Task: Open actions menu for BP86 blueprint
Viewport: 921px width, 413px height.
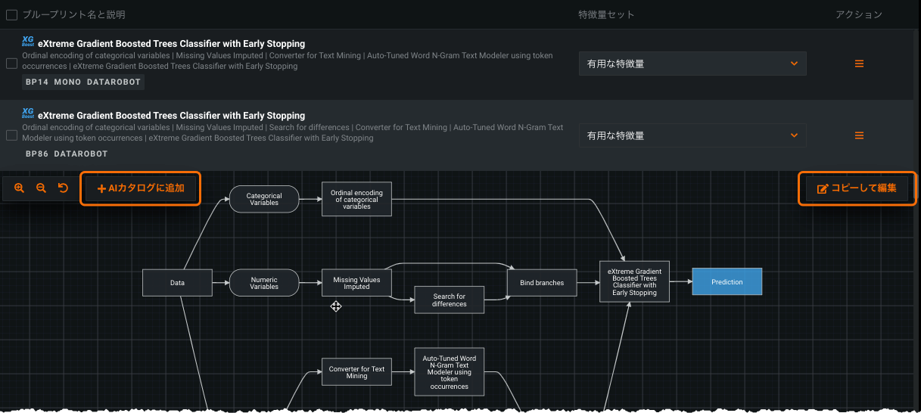Action: [859, 135]
